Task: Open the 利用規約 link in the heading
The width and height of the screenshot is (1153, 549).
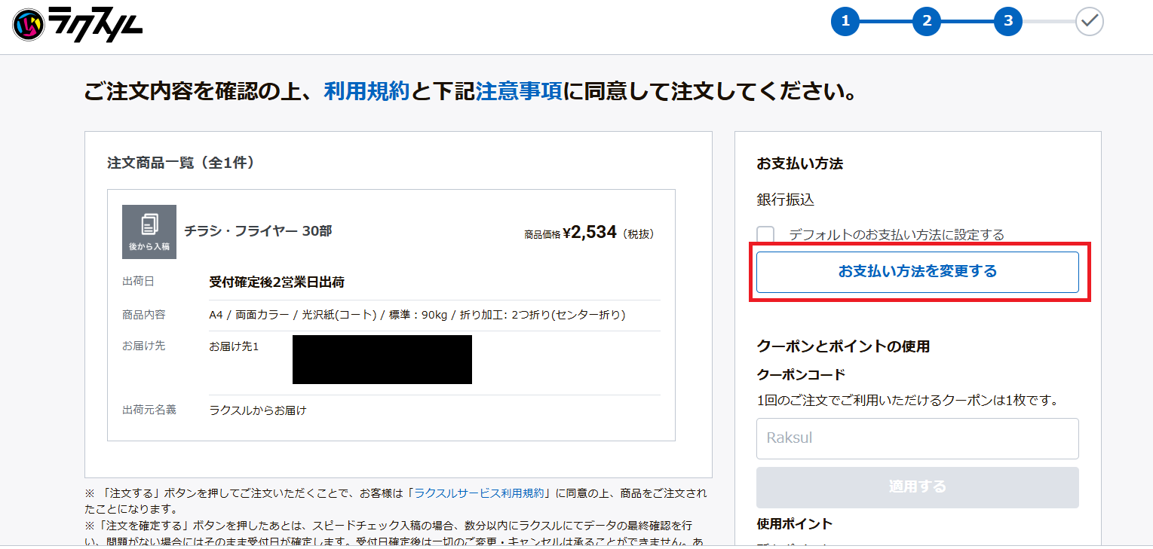Action: tap(366, 92)
